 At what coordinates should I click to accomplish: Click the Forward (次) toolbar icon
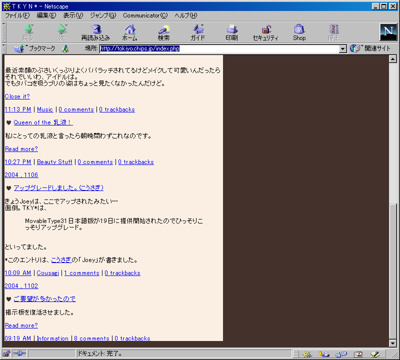pyautogui.click(x=62, y=32)
